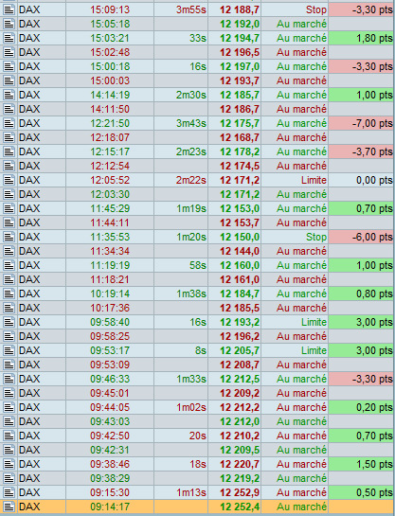Open details icon for 11:35:53 trade

click(x=9, y=237)
